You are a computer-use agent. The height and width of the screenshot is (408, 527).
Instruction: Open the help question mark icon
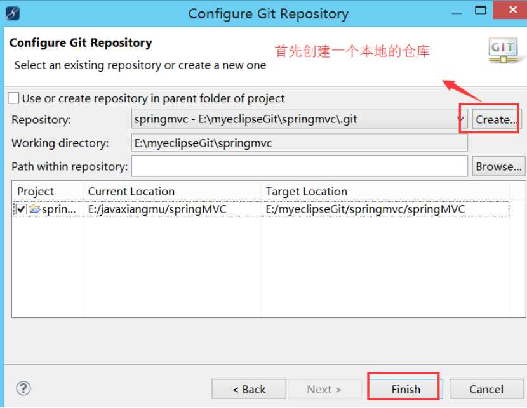[x=23, y=388]
